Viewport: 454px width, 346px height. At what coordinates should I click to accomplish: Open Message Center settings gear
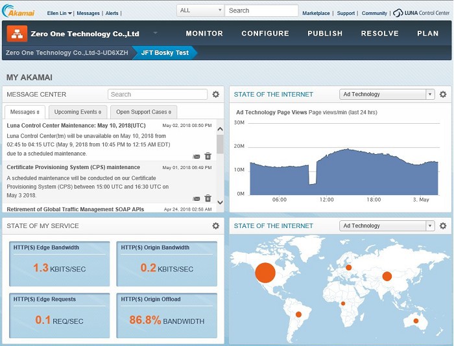[x=216, y=95]
